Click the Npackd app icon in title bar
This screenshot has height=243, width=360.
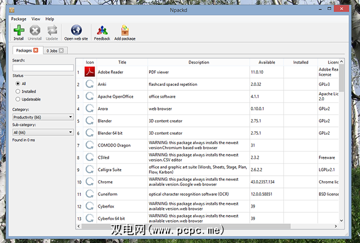tap(12, 10)
